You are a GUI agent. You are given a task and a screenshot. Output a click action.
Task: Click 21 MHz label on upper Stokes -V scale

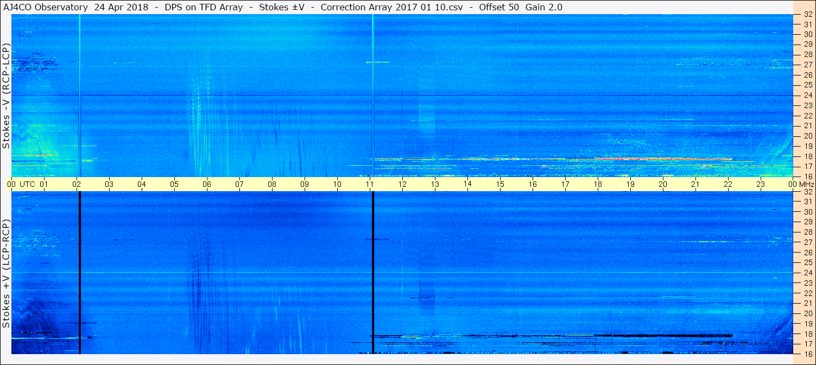(x=808, y=125)
